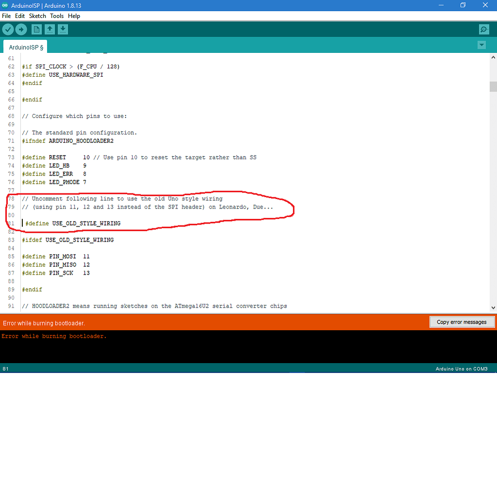Click the Verify (checkmark) toolbar icon
497x485 pixels.
point(8,29)
